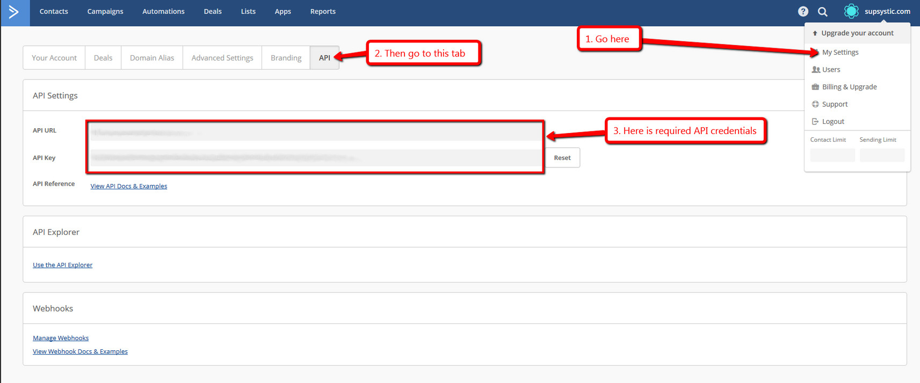Image resolution: width=920 pixels, height=383 pixels.
Task: Open the Domain Alias tab
Action: 152,58
